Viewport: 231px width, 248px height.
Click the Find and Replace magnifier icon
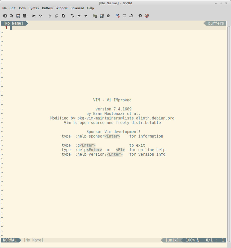72,16
